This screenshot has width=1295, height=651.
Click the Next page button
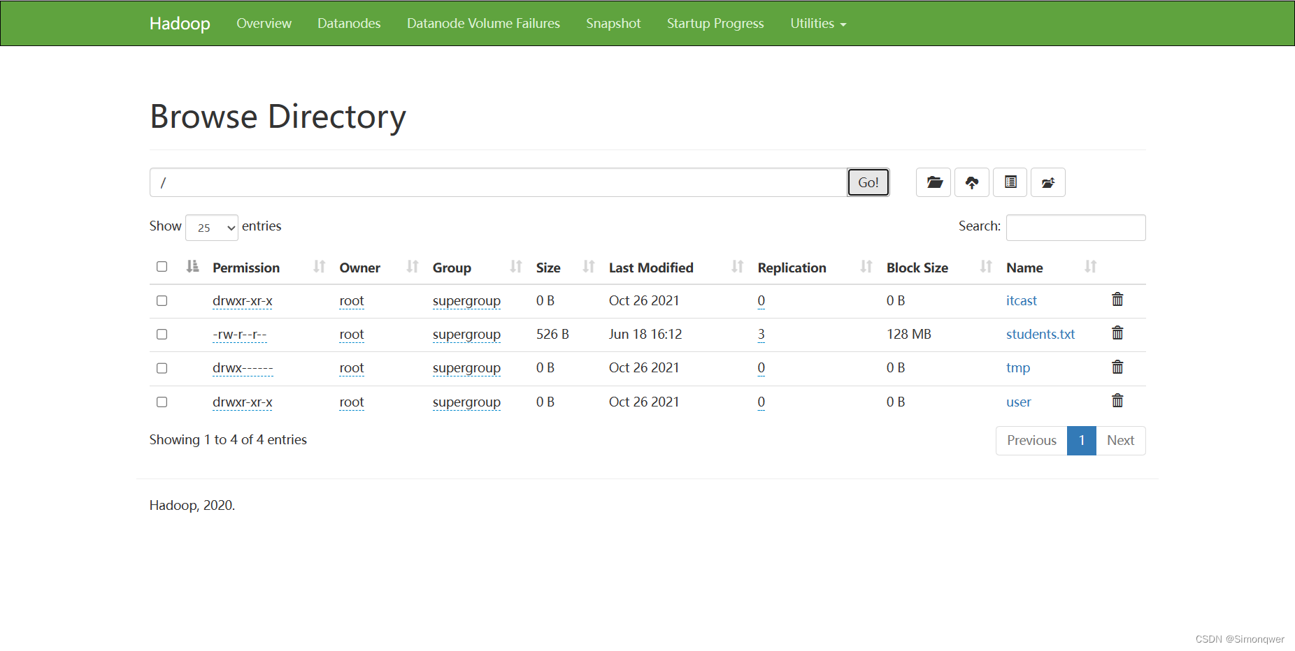pos(1120,440)
